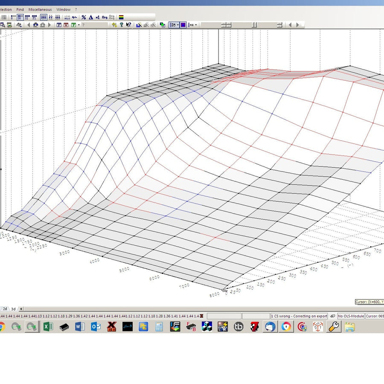Click the left stacked slider handles
Viewport: 384px width, 384px height.
226,25
